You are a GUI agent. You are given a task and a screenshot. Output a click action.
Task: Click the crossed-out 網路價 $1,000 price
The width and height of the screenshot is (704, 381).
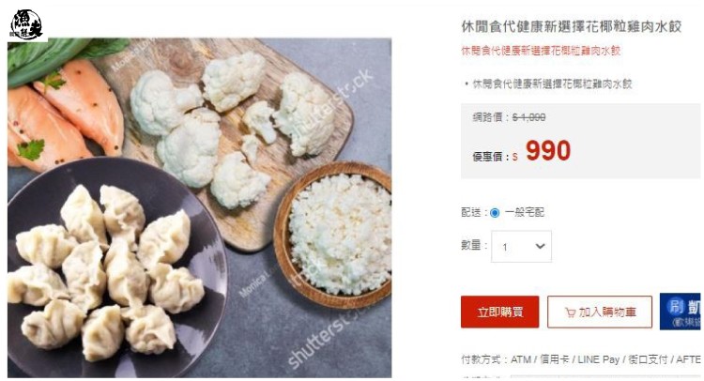528,117
